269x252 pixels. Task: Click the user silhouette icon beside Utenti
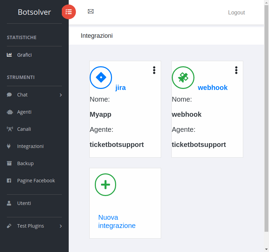(x=9, y=203)
